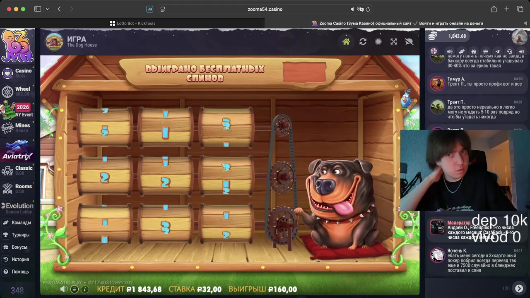Click the center spinning barrel
The image size is (530, 298).
(x=165, y=175)
